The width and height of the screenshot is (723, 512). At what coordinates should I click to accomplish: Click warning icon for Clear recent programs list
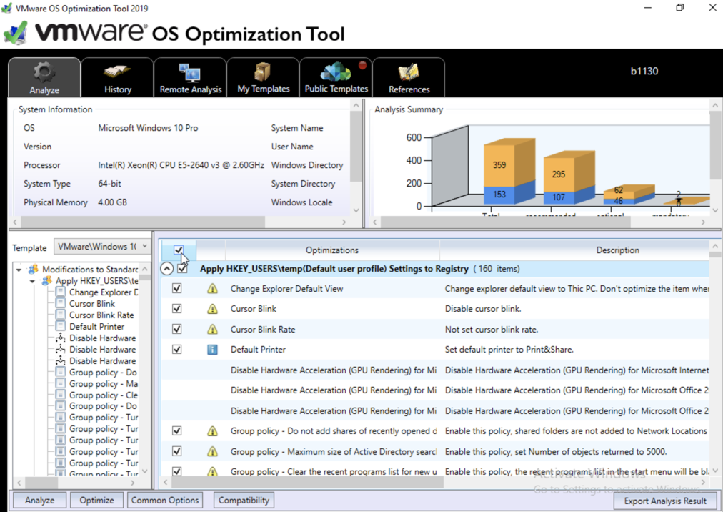coord(212,471)
